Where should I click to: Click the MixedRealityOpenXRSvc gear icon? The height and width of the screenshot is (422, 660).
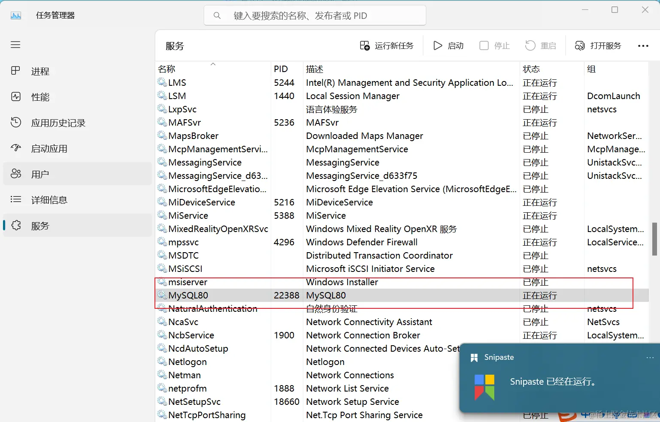click(x=162, y=228)
